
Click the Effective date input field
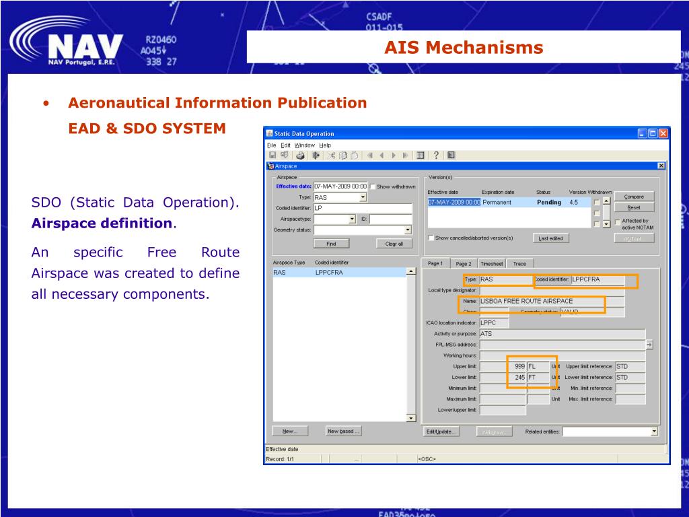point(340,186)
